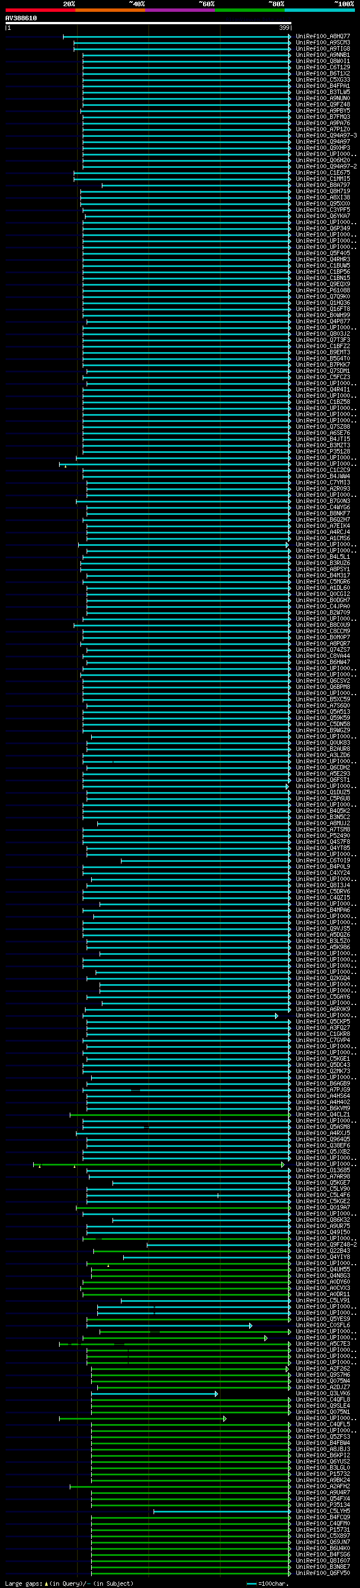Select hit label UniRef100_A9TIG8
The width and height of the screenshot is (360, 1588).
322,48
